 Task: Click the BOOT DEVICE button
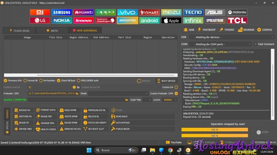tap(166, 81)
